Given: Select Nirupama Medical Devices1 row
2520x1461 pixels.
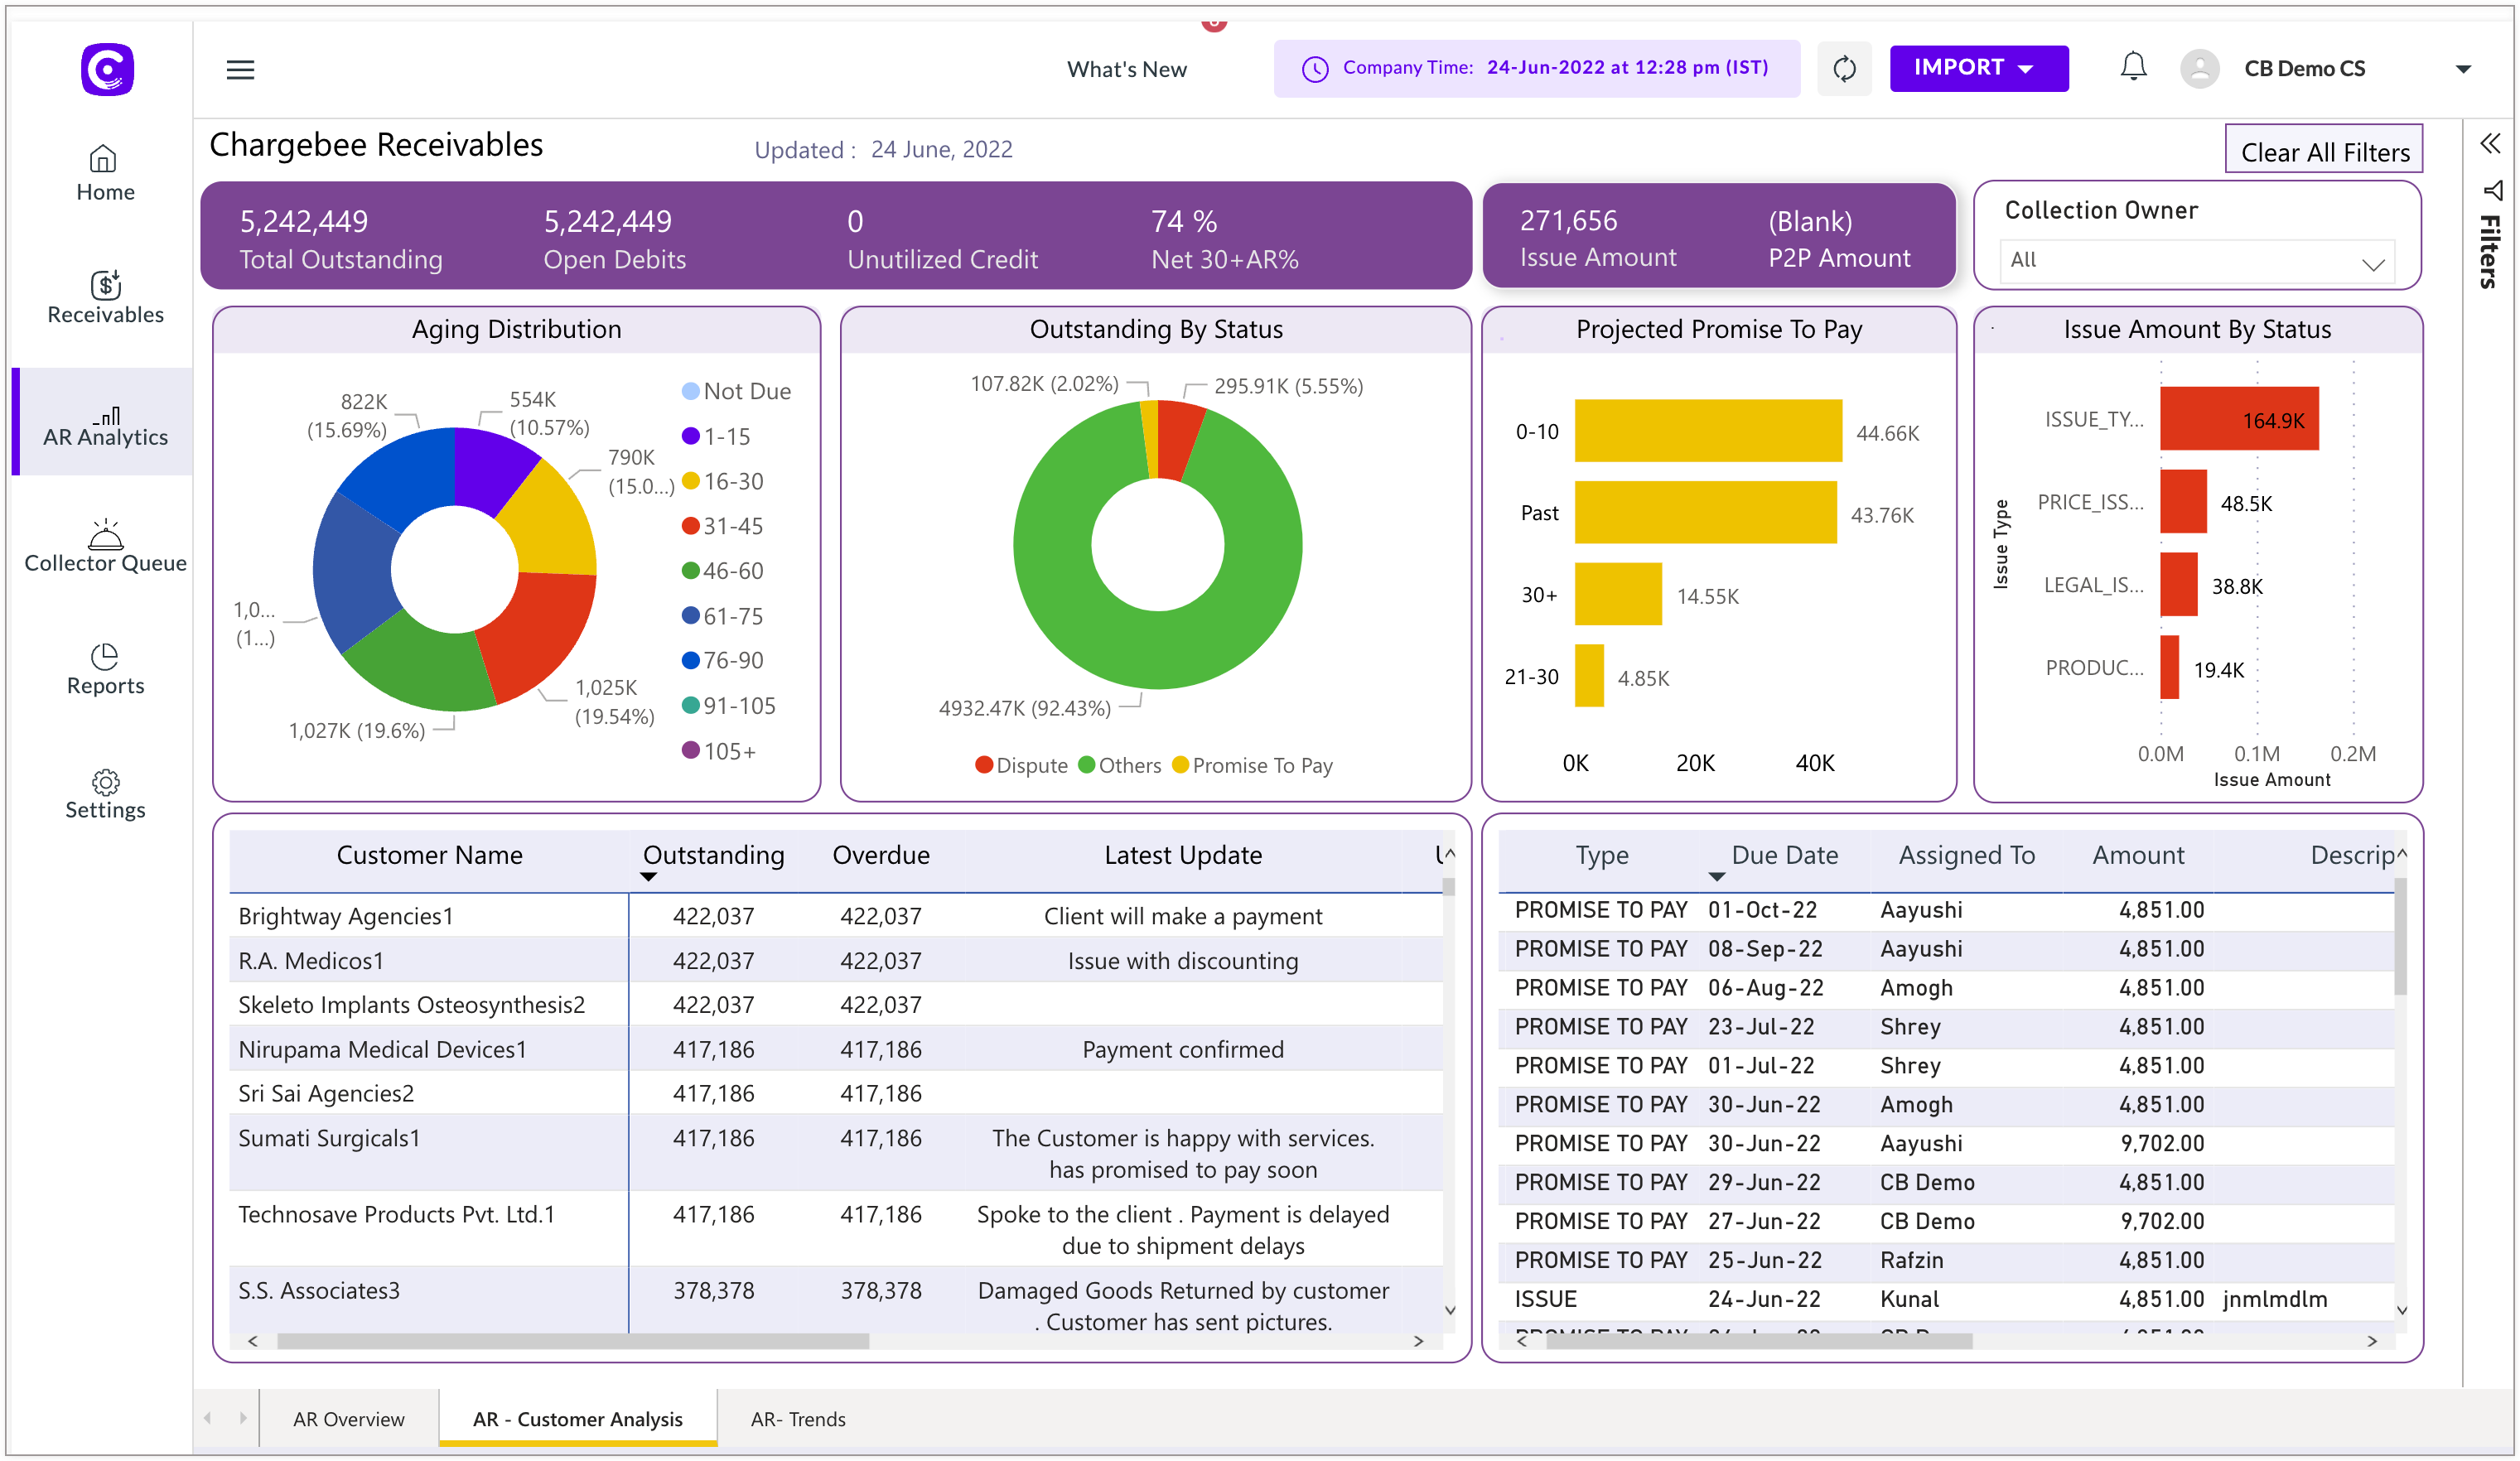Looking at the screenshot, I should pyautogui.click(x=836, y=1048).
